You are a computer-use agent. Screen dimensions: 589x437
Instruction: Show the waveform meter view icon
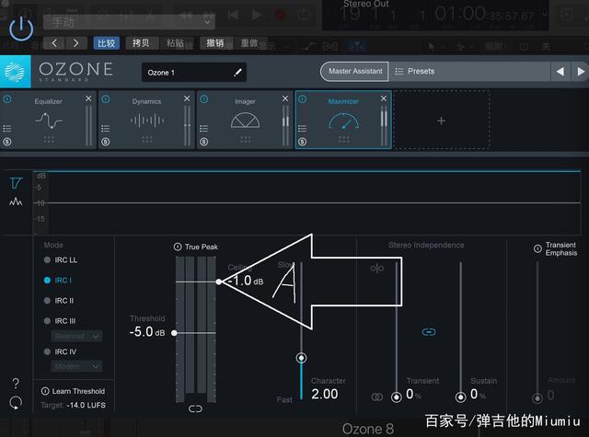coord(16,201)
